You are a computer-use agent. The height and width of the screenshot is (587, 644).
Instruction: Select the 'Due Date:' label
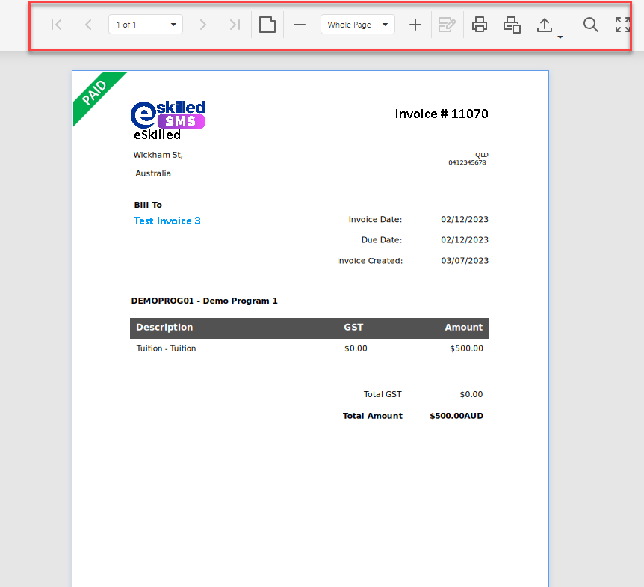click(382, 239)
